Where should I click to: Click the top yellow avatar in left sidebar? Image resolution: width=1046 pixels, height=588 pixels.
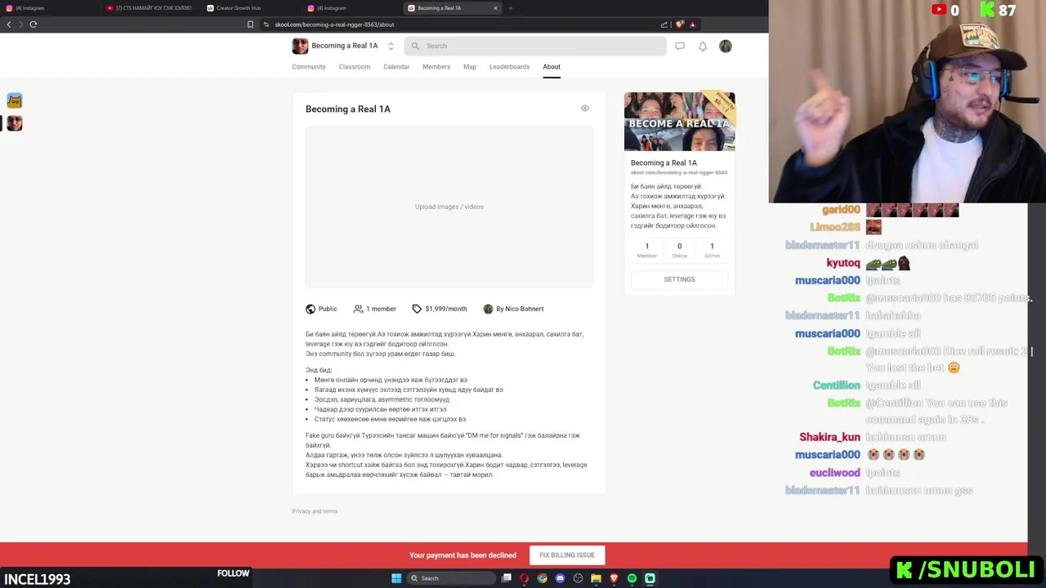point(15,100)
